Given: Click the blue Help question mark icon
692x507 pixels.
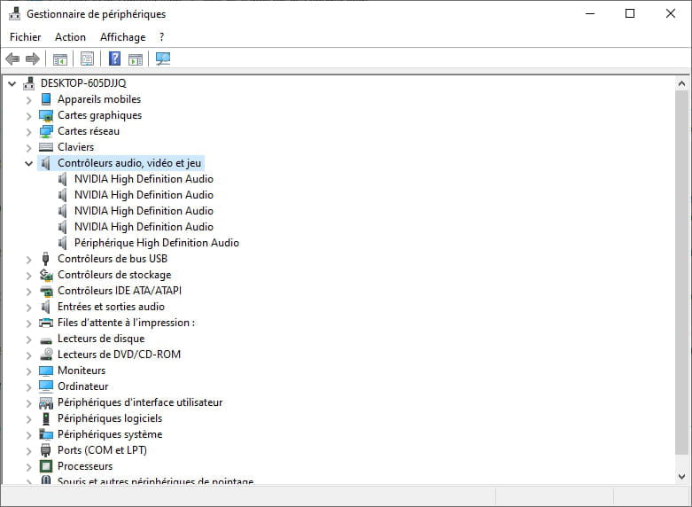Looking at the screenshot, I should [114, 59].
